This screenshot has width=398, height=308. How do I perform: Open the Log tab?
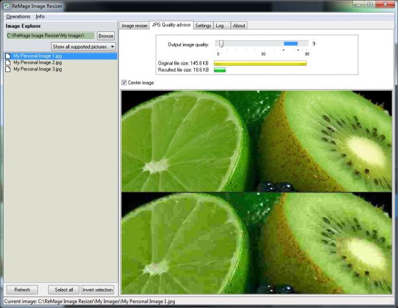tap(220, 25)
